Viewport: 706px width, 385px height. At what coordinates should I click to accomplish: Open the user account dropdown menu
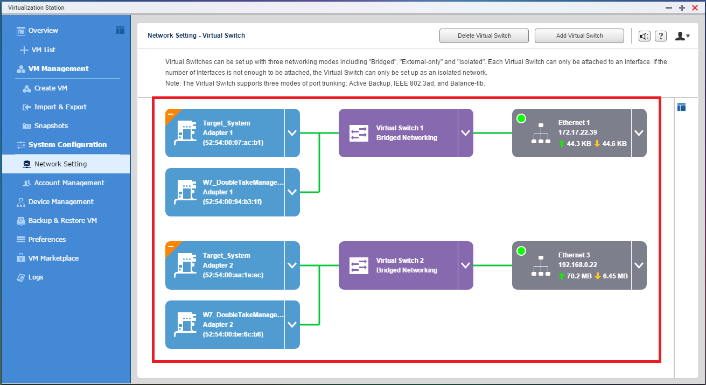pos(682,36)
